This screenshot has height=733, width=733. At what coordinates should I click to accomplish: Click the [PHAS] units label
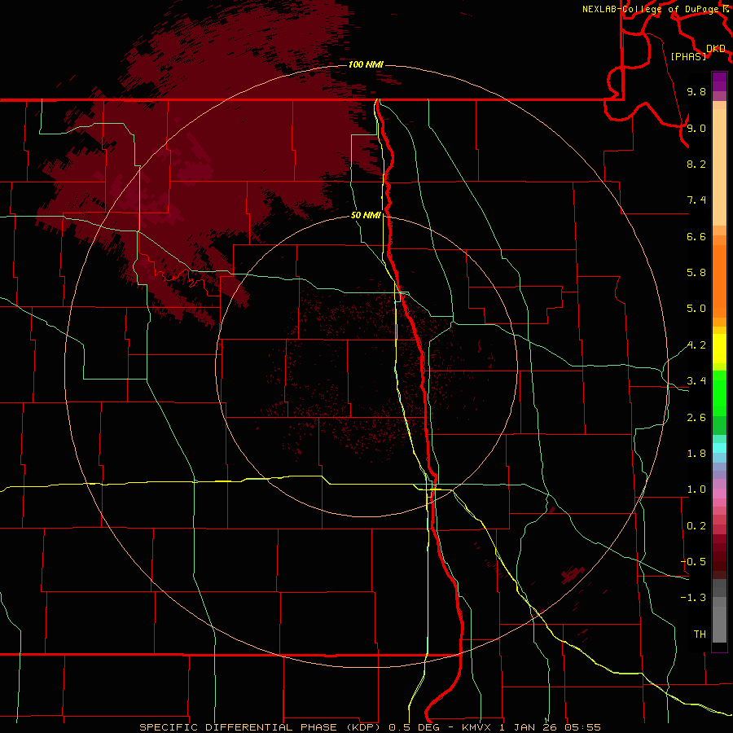click(688, 56)
